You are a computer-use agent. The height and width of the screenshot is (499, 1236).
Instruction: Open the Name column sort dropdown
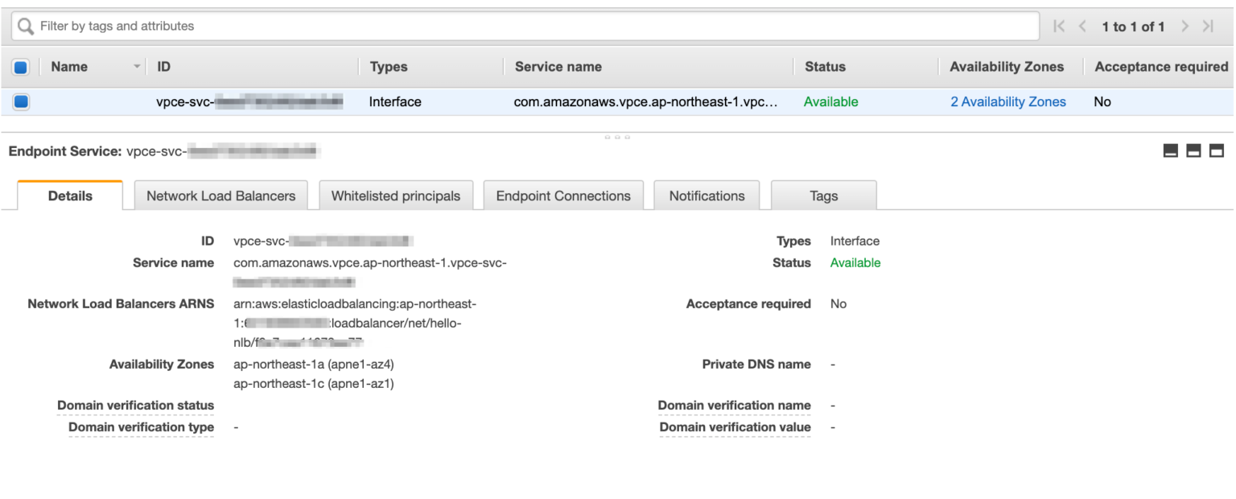(x=135, y=66)
